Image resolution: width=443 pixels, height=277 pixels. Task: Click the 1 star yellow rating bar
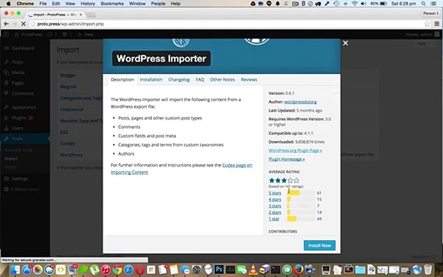click(291, 219)
